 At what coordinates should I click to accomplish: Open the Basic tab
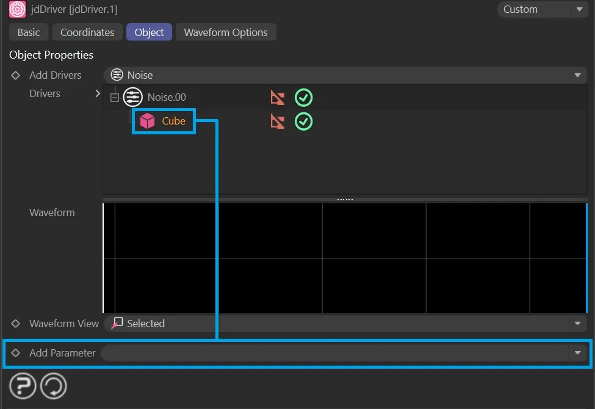tap(29, 32)
